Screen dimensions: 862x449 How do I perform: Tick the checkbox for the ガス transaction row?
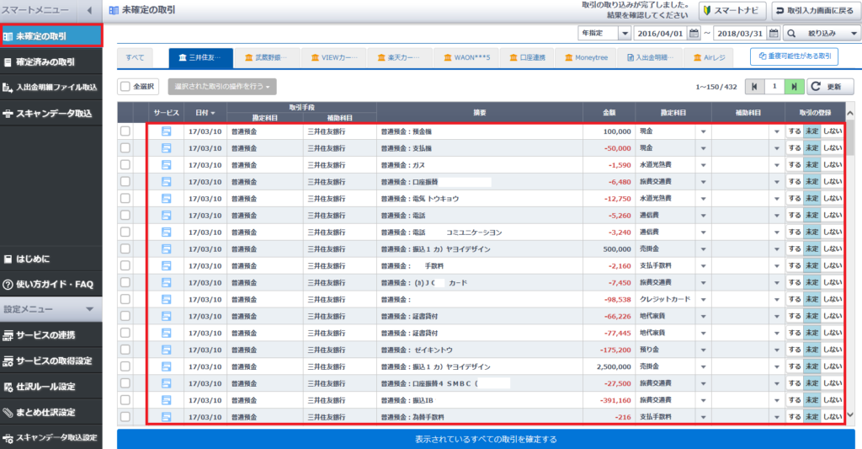[125, 165]
